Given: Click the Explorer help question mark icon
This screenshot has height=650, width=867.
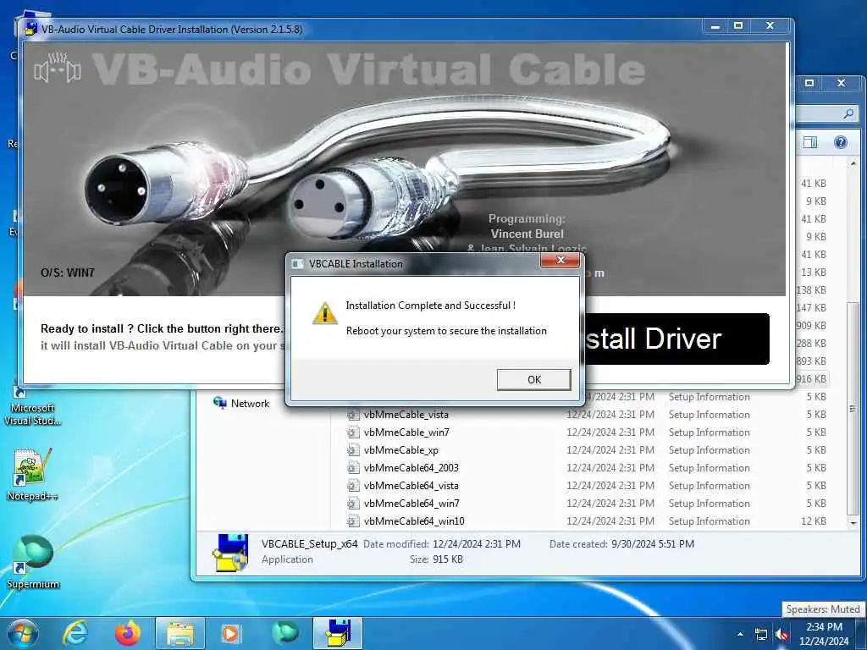Looking at the screenshot, I should (x=841, y=142).
